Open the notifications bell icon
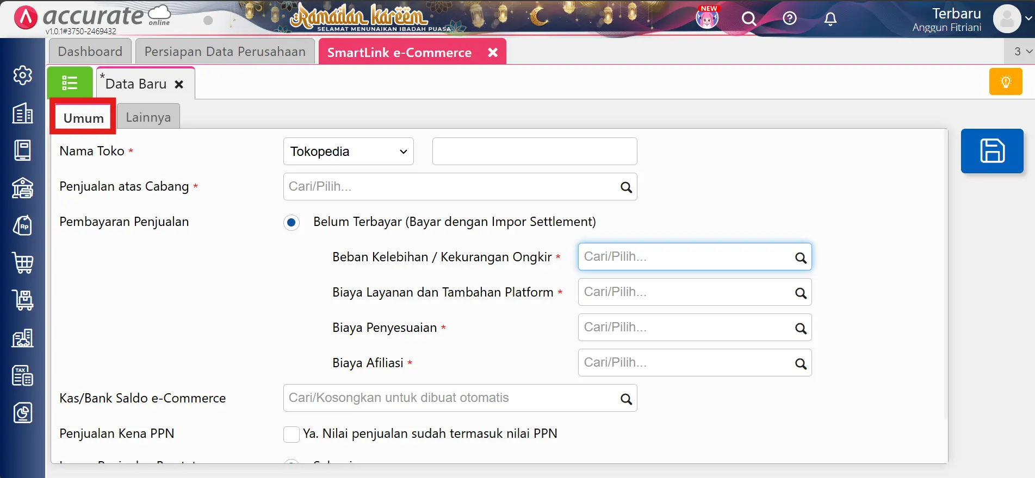 830,19
